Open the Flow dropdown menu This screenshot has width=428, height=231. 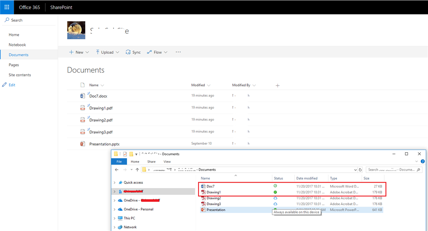157,52
